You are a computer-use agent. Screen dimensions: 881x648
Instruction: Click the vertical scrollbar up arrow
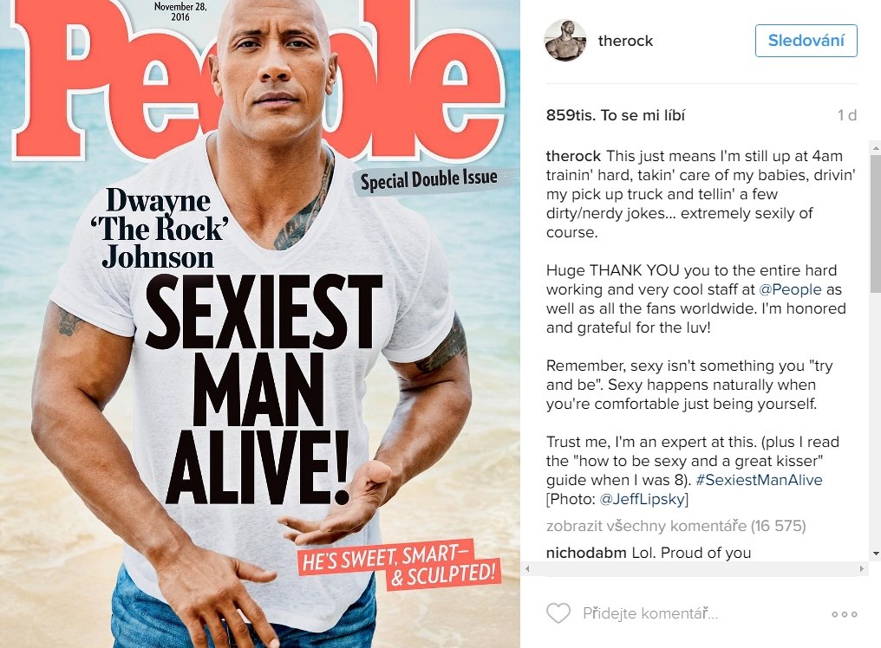point(876,148)
